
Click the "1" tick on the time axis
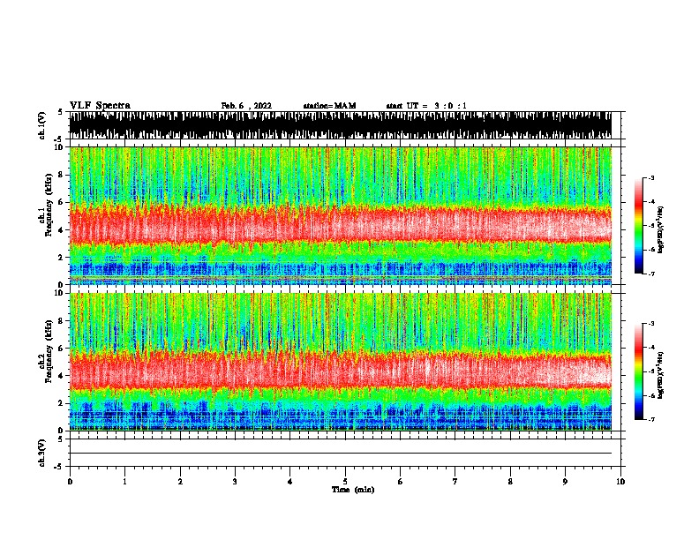(x=124, y=482)
